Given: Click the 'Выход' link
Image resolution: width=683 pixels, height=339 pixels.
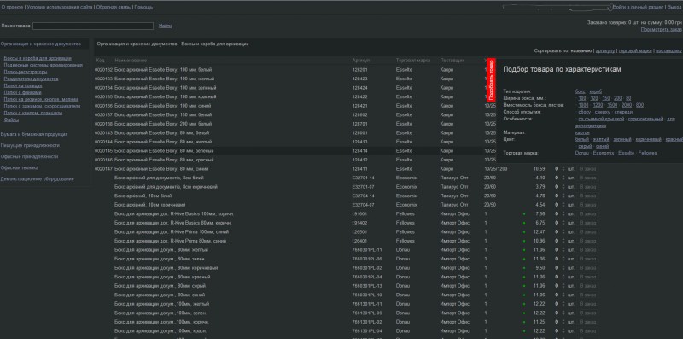Looking at the screenshot, I should 674,8.
